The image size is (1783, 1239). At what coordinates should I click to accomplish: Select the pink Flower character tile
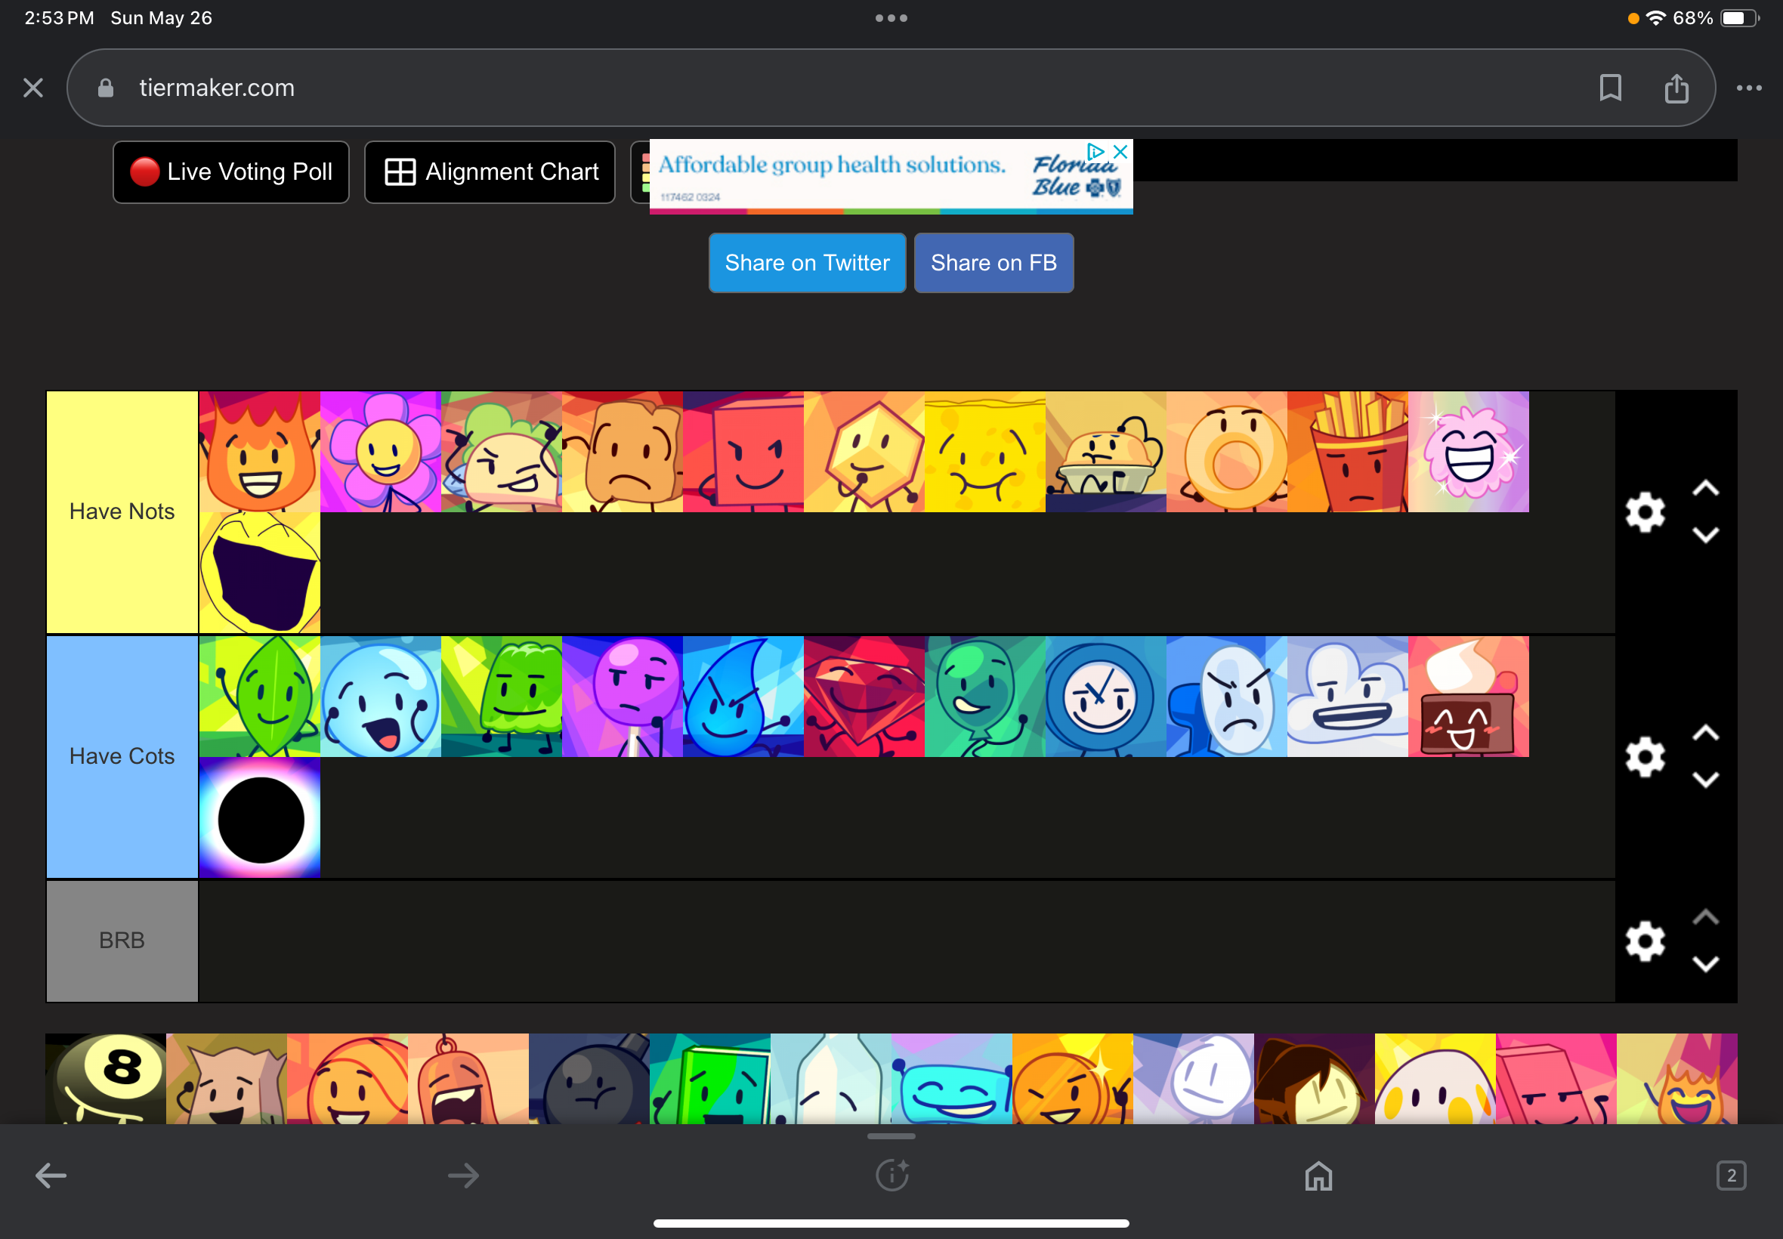380,452
